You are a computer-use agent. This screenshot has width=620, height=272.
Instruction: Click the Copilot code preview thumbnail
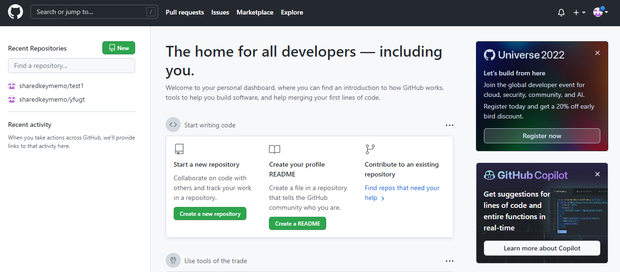580,211
